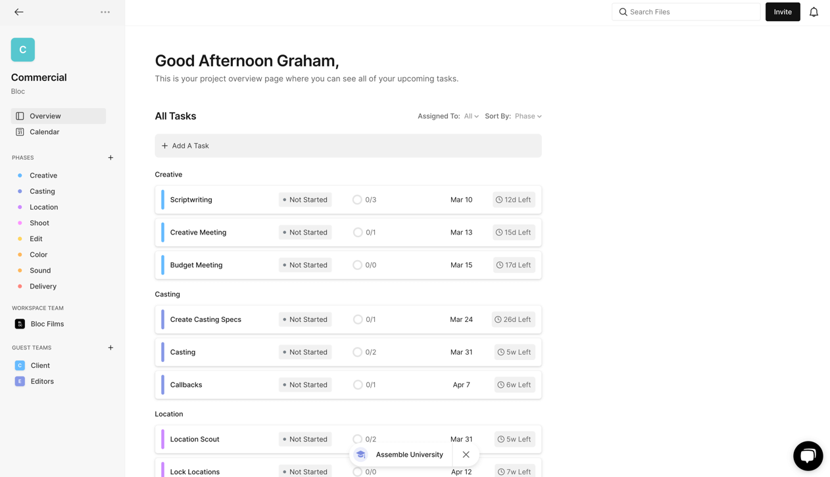Screen dimensions: 830x477
Task: Open the chat support bubble
Action: [808, 456]
